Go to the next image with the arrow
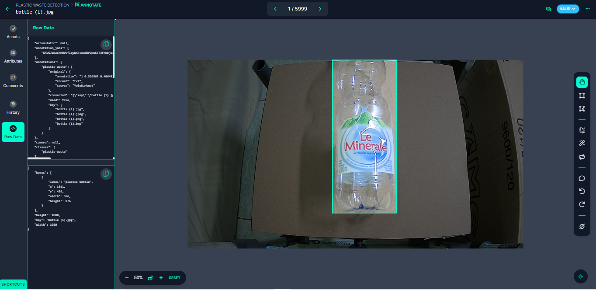 coord(319,8)
